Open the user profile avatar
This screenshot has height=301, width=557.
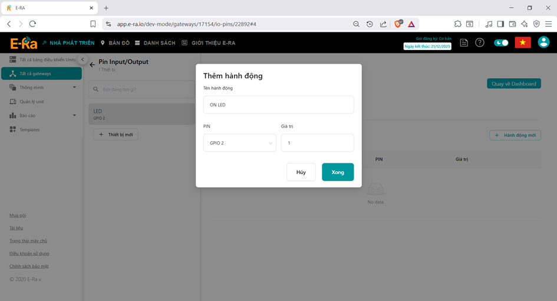tap(543, 42)
